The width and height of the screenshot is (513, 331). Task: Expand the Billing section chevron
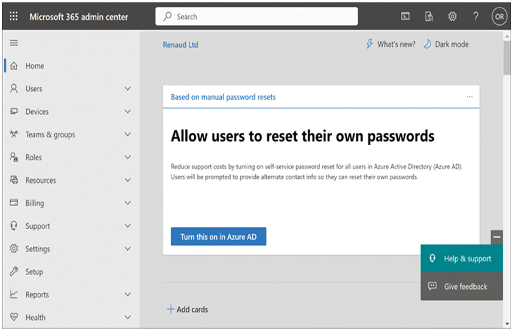[x=127, y=203]
